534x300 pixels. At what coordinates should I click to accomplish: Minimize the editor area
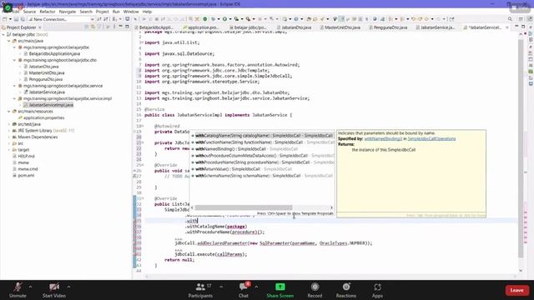[516, 27]
